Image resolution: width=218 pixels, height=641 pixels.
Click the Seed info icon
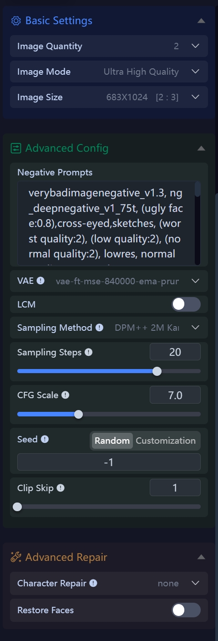tap(45, 439)
